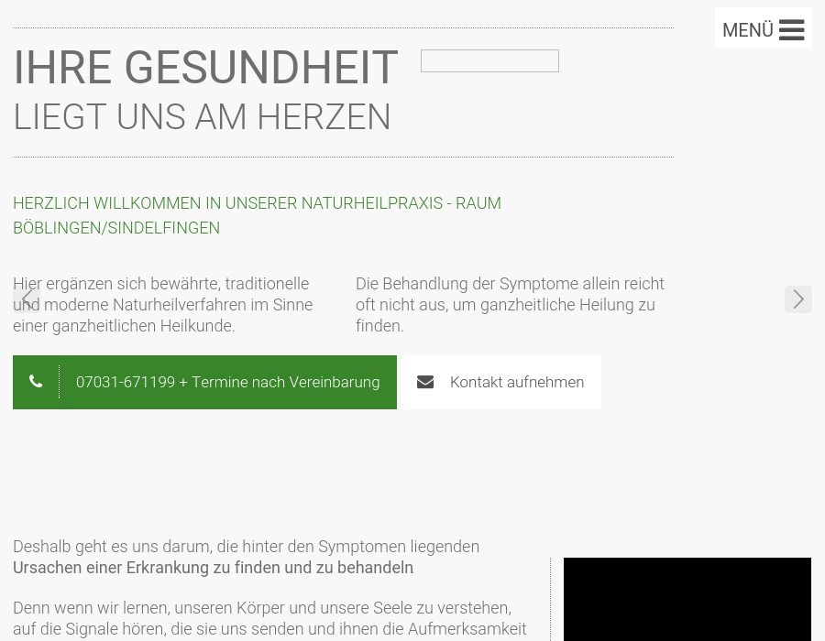This screenshot has width=825, height=641.
Task: Open the Kontakt aufnehmen link
Action: click(x=516, y=382)
